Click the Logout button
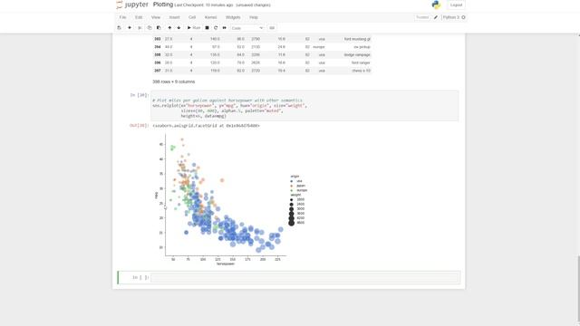The height and width of the screenshot is (326, 580). tap(456, 5)
